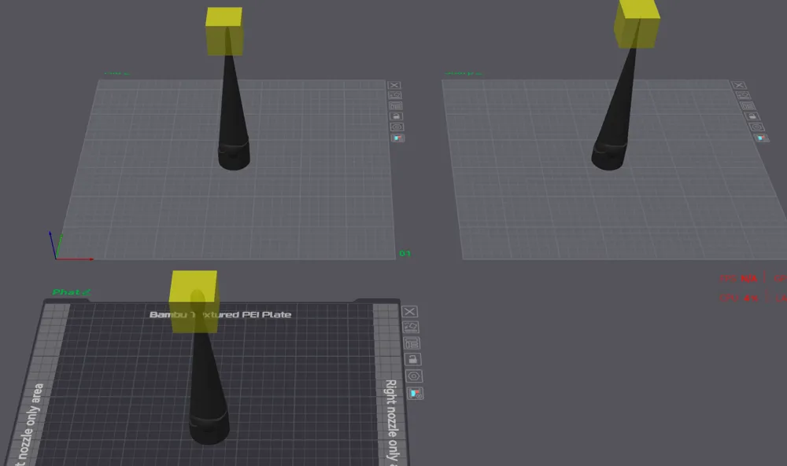Arrange objects on the Textured PEI plate
The height and width of the screenshot is (466, 787).
coord(412,343)
